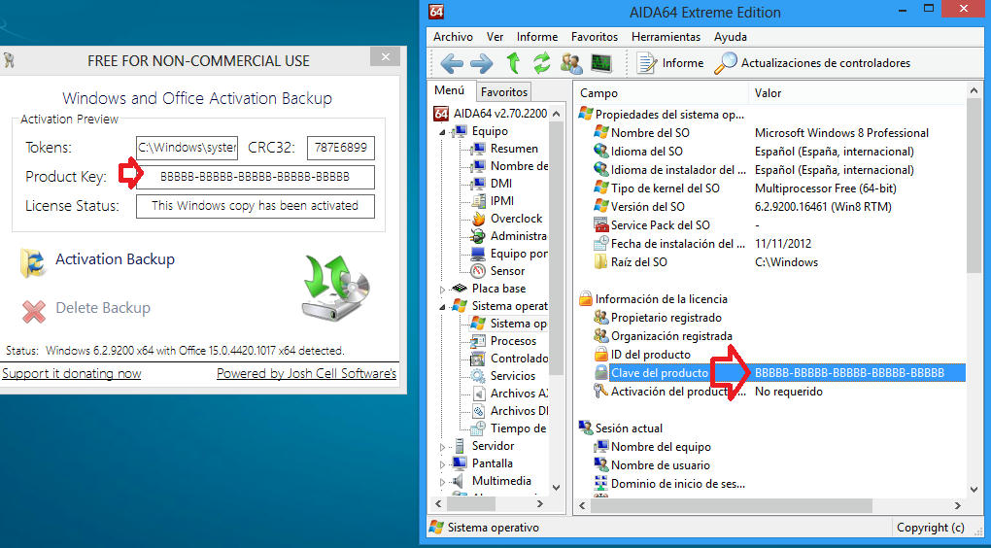Open the Archivo menu

click(x=453, y=37)
